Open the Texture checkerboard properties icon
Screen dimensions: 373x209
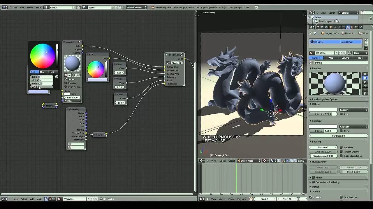click(x=352, y=27)
